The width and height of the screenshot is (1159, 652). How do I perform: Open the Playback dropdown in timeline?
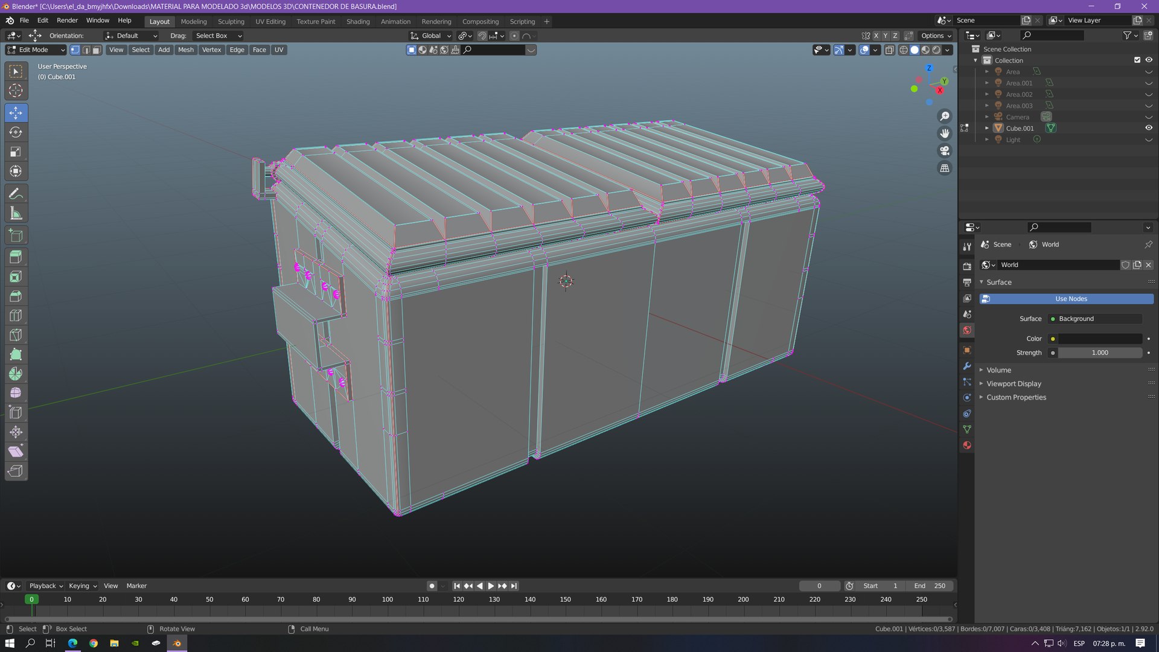[46, 586]
